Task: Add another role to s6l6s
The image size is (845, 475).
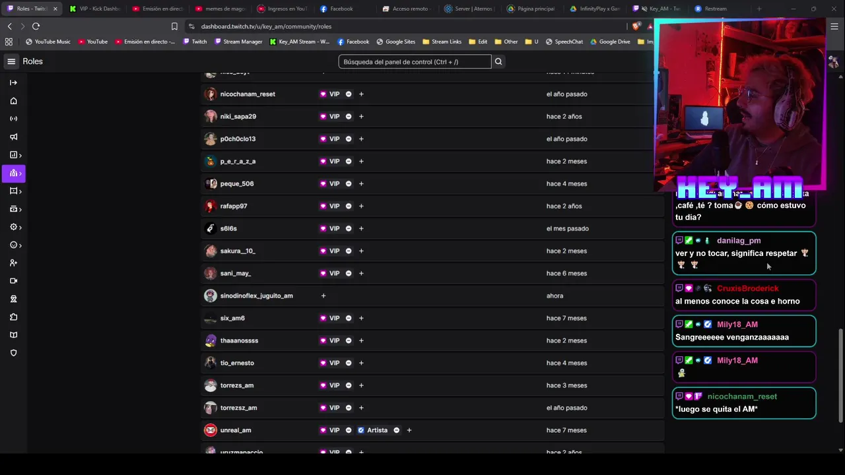Action: [x=361, y=229]
